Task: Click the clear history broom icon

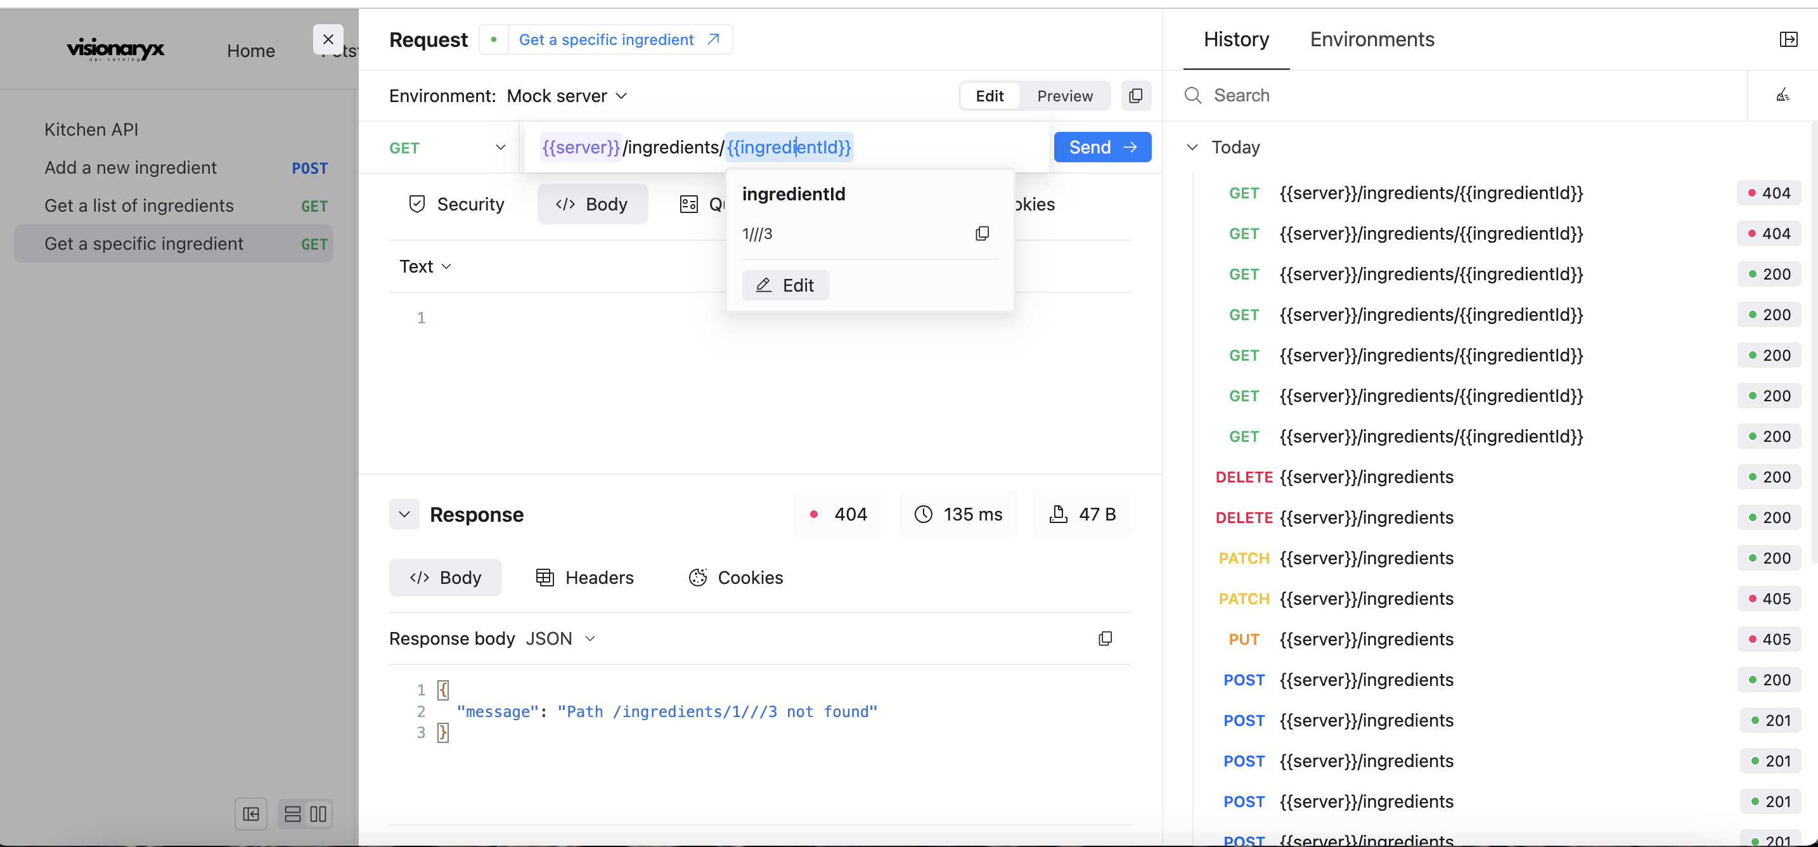Action: click(x=1782, y=95)
